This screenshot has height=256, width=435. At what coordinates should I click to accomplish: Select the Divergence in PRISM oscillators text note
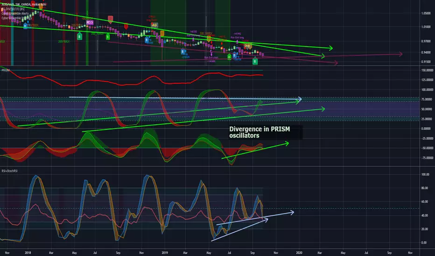(260, 132)
